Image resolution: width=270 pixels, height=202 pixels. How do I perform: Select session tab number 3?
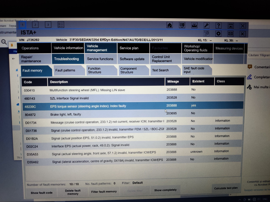48,25
